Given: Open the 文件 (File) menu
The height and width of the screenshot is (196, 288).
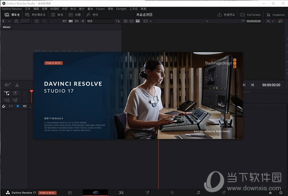Looking at the screenshot, I should 27,9.
